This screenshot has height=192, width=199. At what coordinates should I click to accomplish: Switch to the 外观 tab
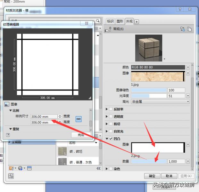[x=129, y=21]
